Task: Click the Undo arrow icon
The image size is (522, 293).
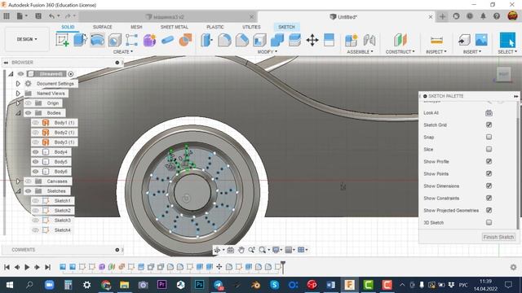Action: click(51, 16)
